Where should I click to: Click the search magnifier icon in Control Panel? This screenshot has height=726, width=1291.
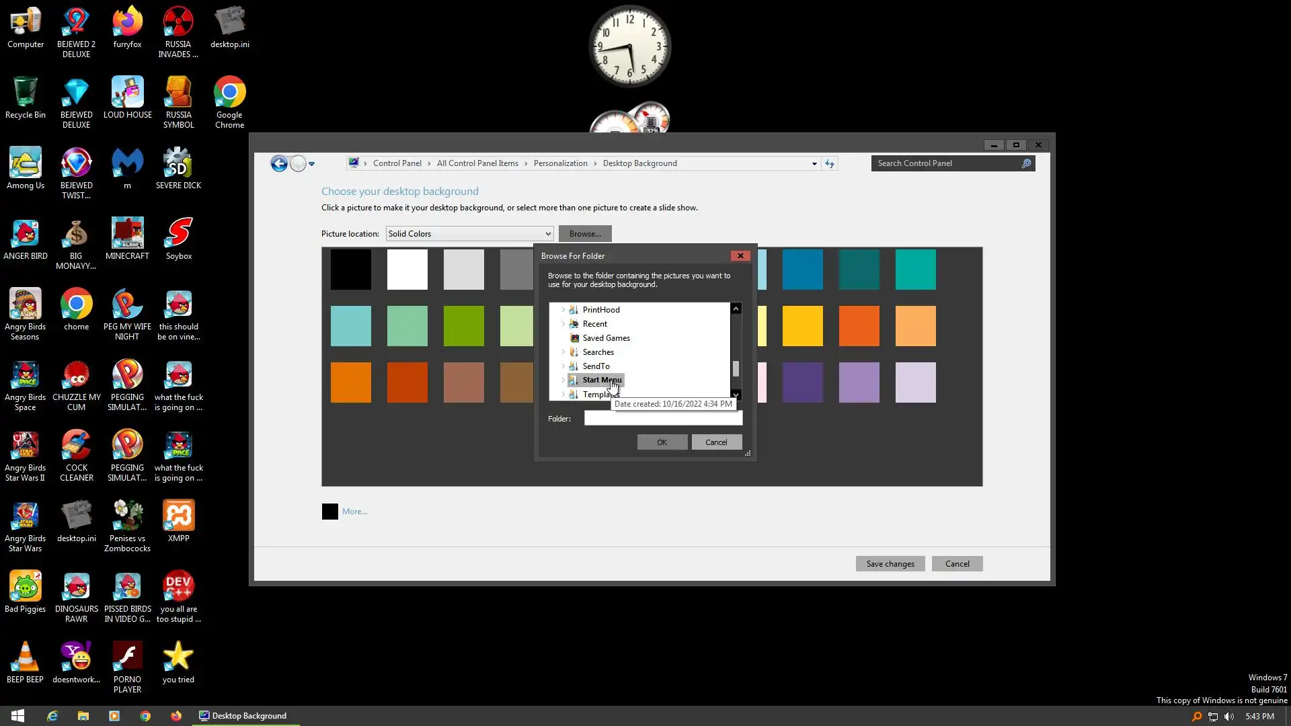(x=1026, y=163)
